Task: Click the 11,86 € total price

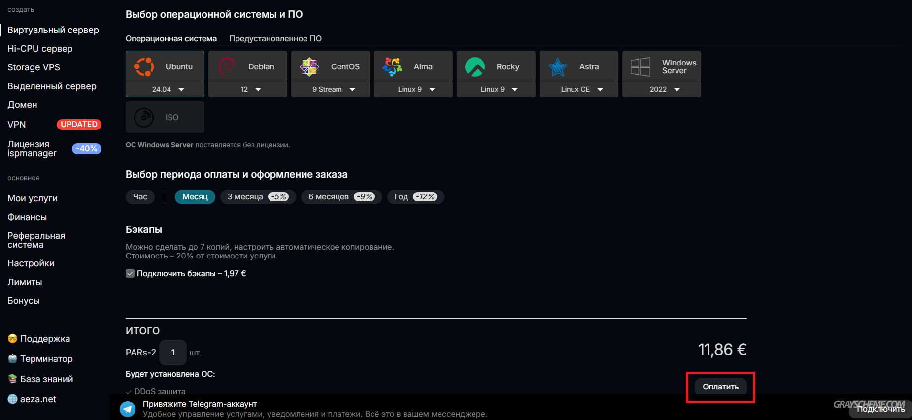Action: pyautogui.click(x=722, y=350)
